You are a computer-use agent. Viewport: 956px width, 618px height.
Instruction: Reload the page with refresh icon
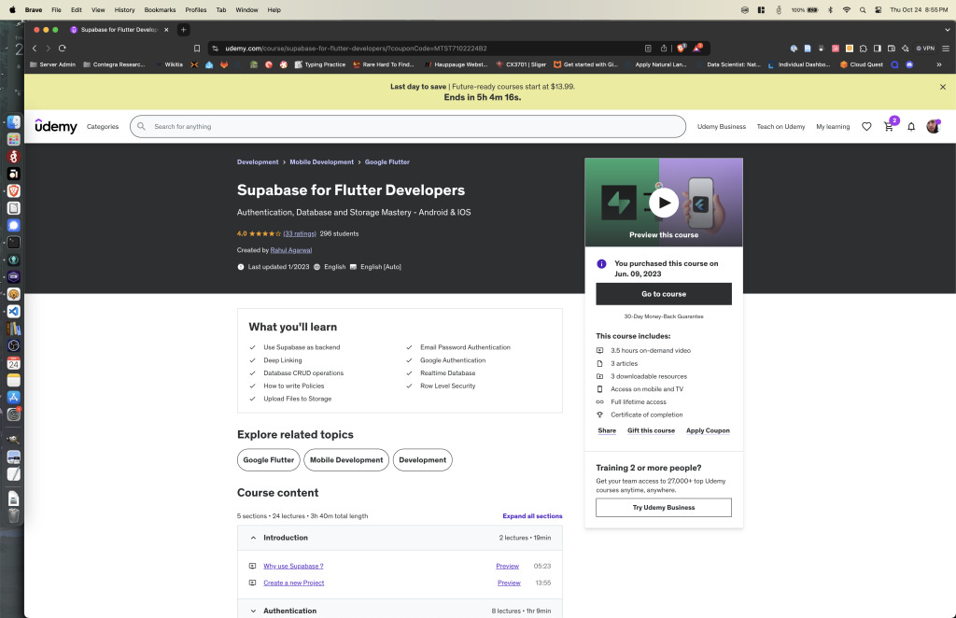63,49
